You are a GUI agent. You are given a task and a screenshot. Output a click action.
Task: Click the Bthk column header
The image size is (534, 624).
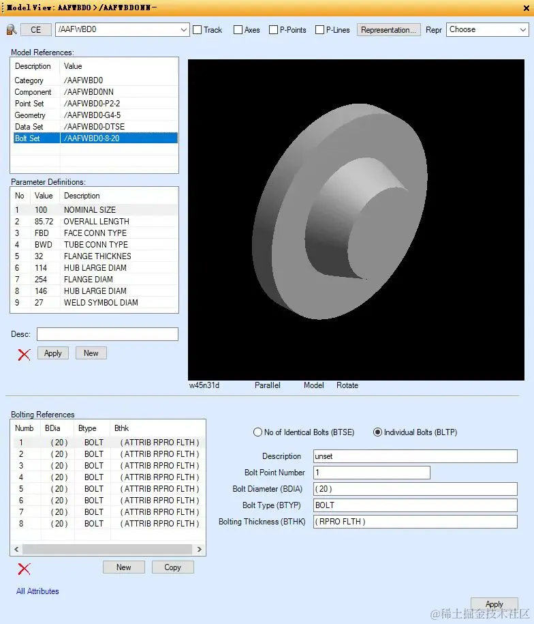(x=157, y=428)
